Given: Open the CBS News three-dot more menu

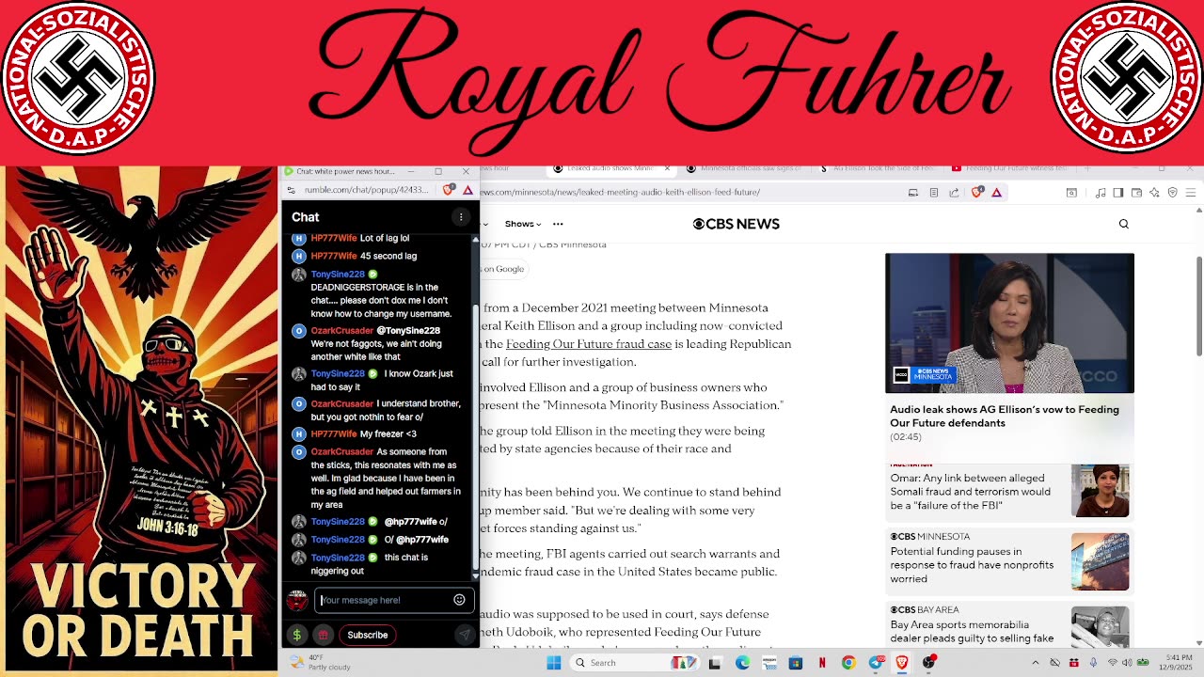Looking at the screenshot, I should [x=558, y=224].
